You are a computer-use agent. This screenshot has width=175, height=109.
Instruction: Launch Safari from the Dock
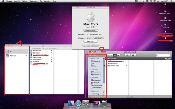click(78, 103)
